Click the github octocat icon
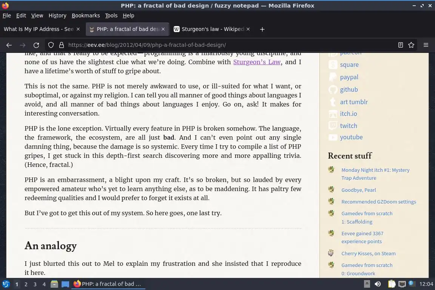Image resolution: width=435 pixels, height=290 pixels. (x=333, y=89)
